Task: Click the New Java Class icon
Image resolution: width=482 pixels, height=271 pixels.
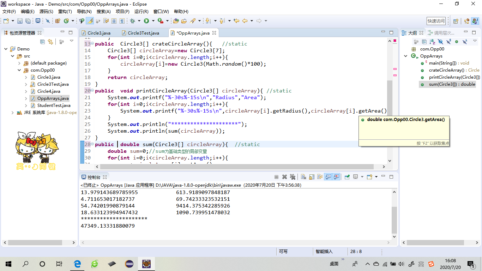Action: pos(66,21)
